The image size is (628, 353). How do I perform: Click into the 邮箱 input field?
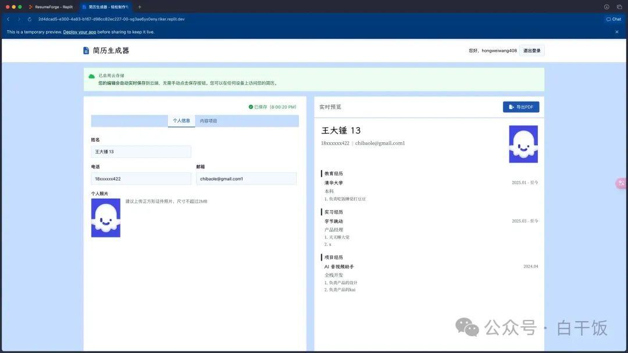coord(247,179)
